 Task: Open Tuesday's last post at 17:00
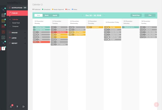pyautogui.click(x=59, y=44)
